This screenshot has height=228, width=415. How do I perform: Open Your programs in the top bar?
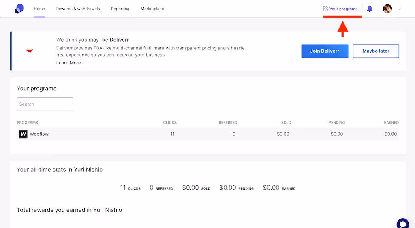click(340, 9)
